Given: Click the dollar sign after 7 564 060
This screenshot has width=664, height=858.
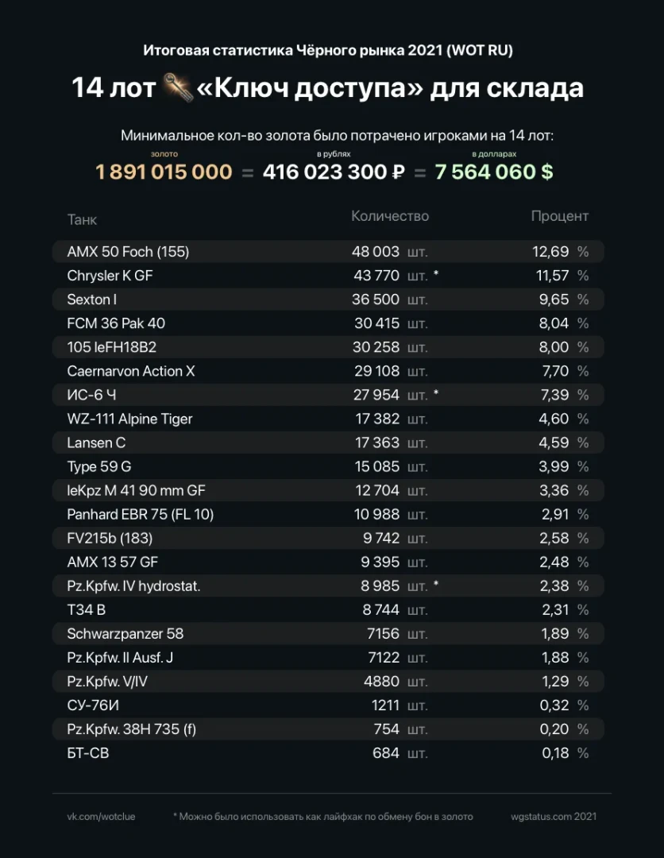Looking at the screenshot, I should click(546, 172).
